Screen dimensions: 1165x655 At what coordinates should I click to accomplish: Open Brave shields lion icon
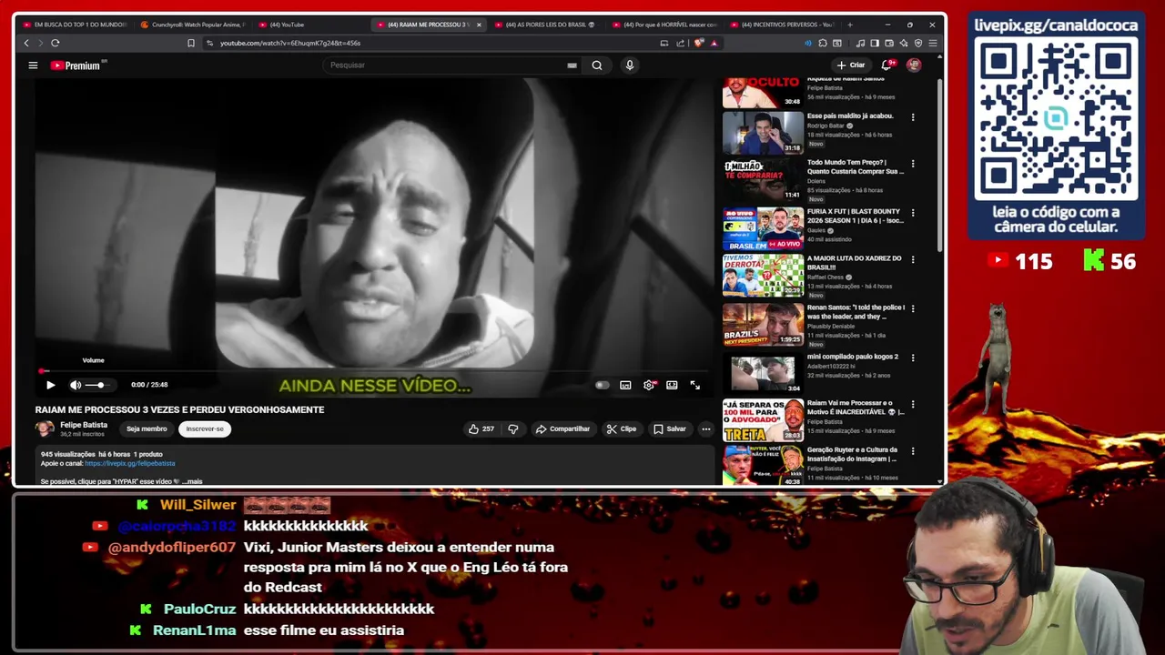(699, 43)
